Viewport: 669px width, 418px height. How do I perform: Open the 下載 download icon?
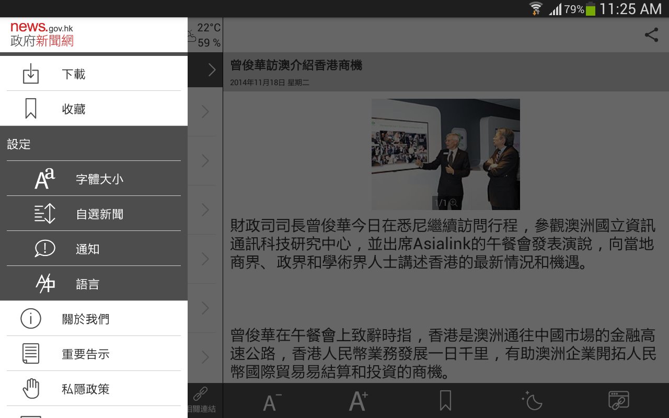pos(31,74)
